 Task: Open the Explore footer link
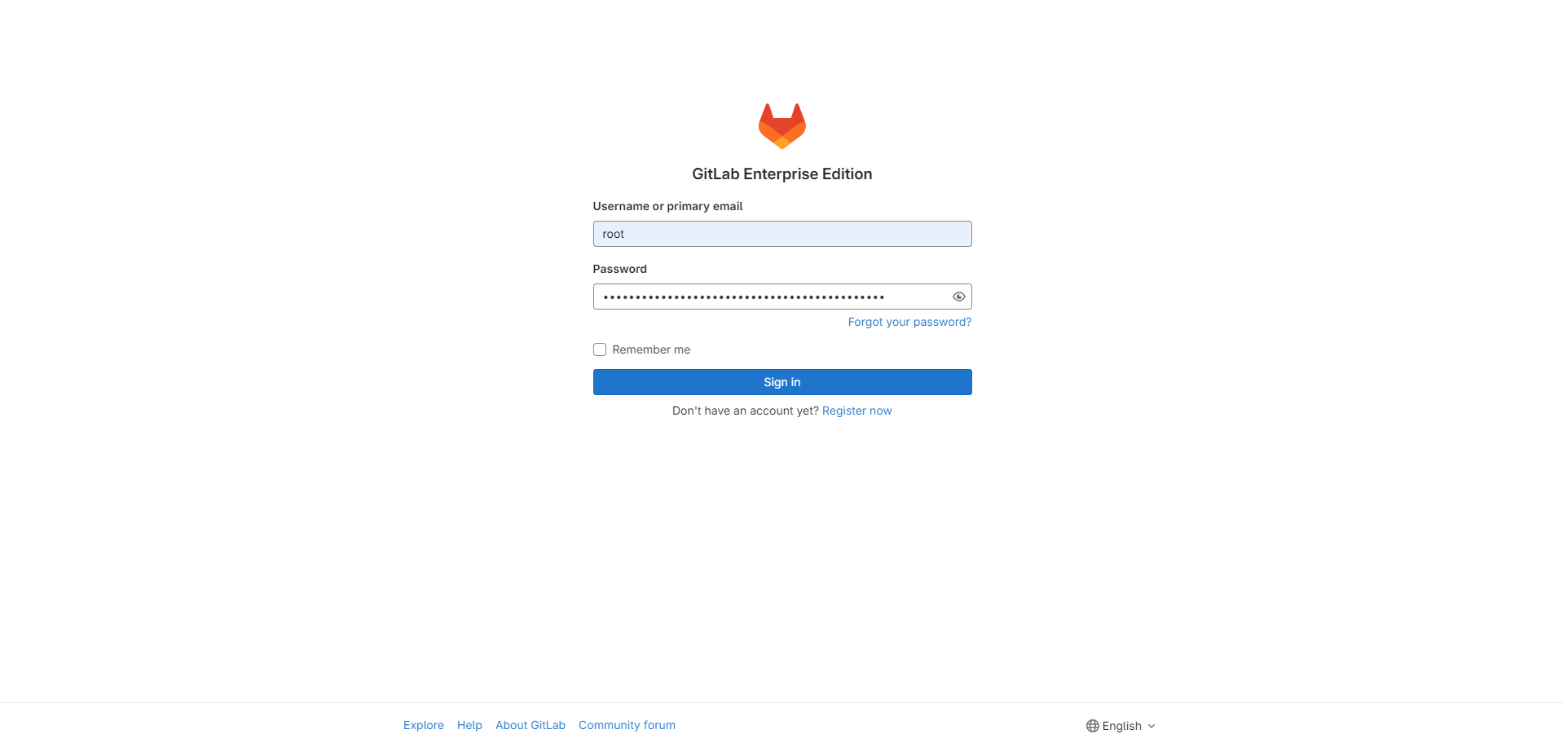[x=424, y=725]
